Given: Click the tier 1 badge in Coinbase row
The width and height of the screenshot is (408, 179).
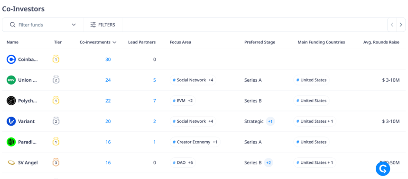Looking at the screenshot, I should coord(56,60).
